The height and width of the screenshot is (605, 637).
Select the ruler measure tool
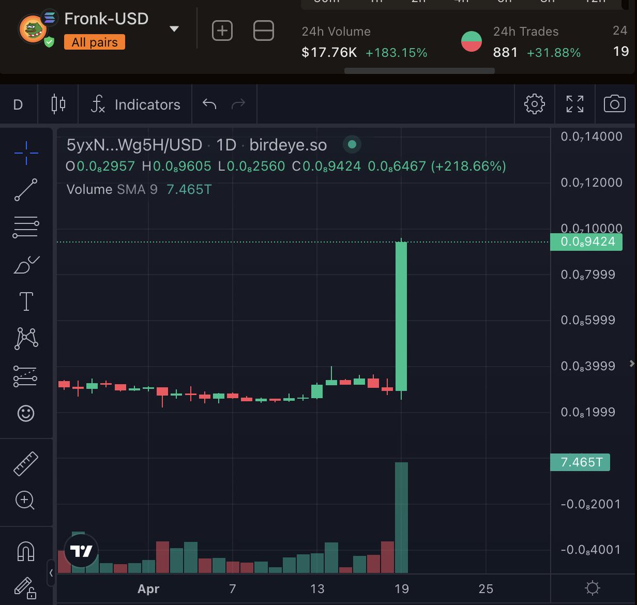(x=26, y=463)
